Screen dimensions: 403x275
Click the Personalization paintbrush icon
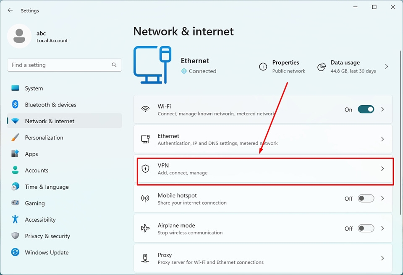15,137
